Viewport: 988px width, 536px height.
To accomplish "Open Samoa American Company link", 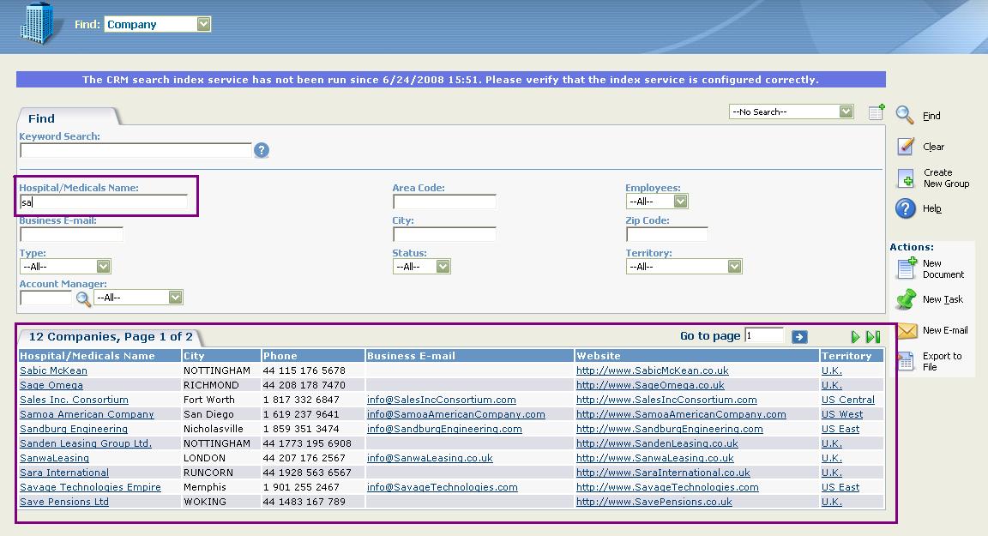I will (87, 414).
